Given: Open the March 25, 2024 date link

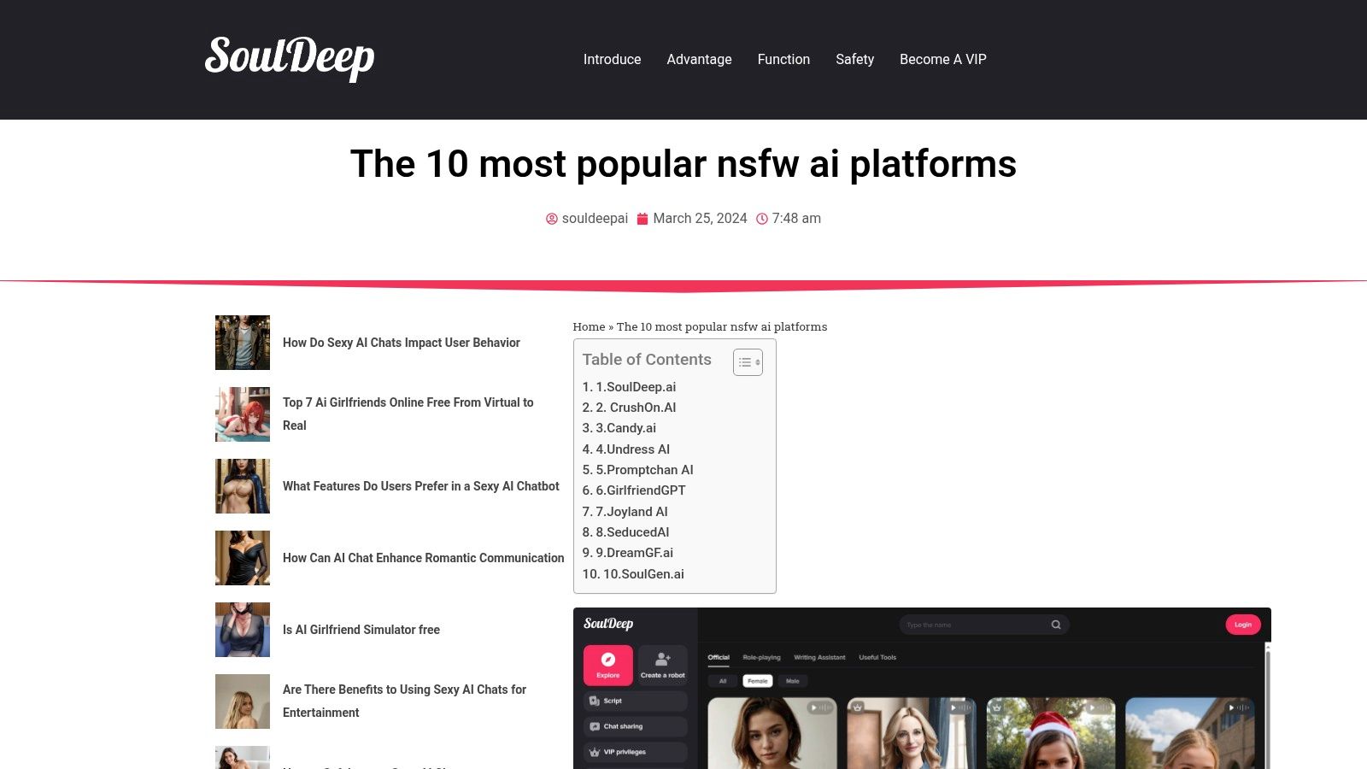Looking at the screenshot, I should click(700, 219).
